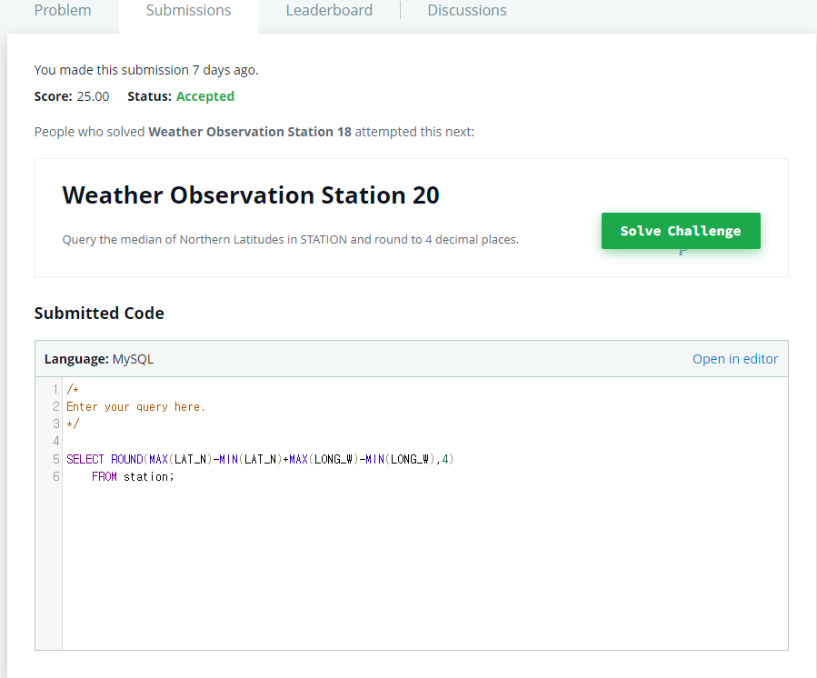
Task: Click line number 1 in code gutter
Action: click(55, 389)
